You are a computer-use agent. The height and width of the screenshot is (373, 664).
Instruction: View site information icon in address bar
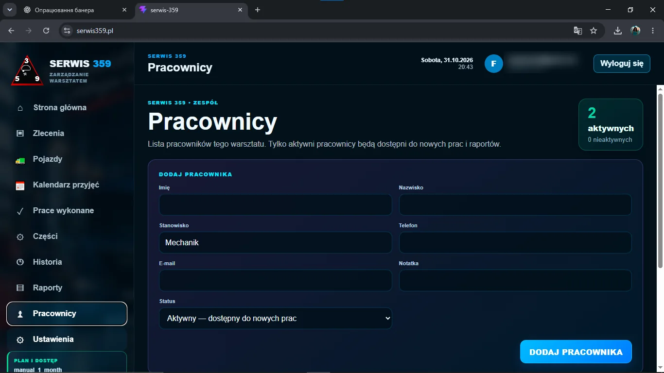click(67, 31)
